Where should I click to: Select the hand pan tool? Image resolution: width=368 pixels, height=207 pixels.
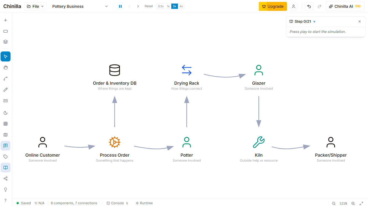(x=6, y=68)
